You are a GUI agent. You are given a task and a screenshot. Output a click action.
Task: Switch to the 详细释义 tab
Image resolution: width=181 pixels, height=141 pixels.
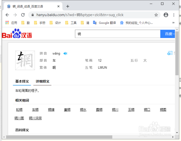point(42,81)
